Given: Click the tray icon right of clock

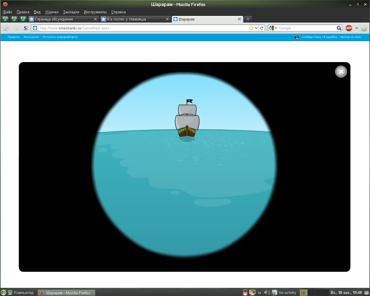Looking at the screenshot, I should click(366, 293).
